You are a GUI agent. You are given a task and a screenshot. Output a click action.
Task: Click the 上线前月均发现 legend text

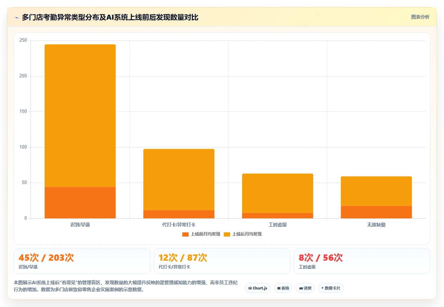[205, 234]
